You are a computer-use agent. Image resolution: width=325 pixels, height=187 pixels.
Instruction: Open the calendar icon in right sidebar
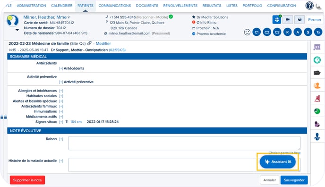[x=317, y=47]
